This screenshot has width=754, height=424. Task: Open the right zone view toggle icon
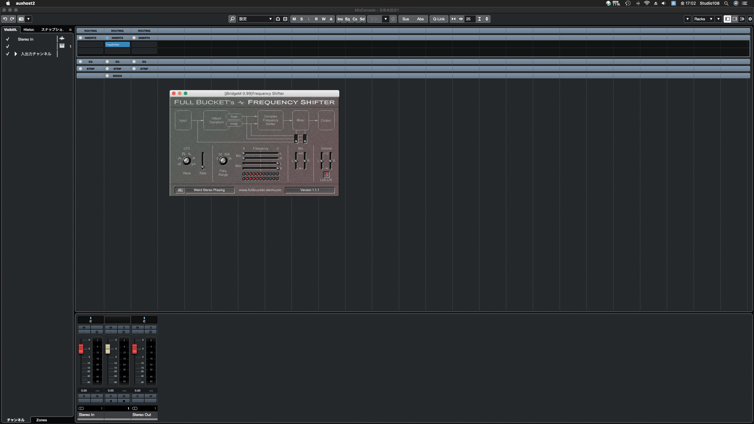[735, 19]
